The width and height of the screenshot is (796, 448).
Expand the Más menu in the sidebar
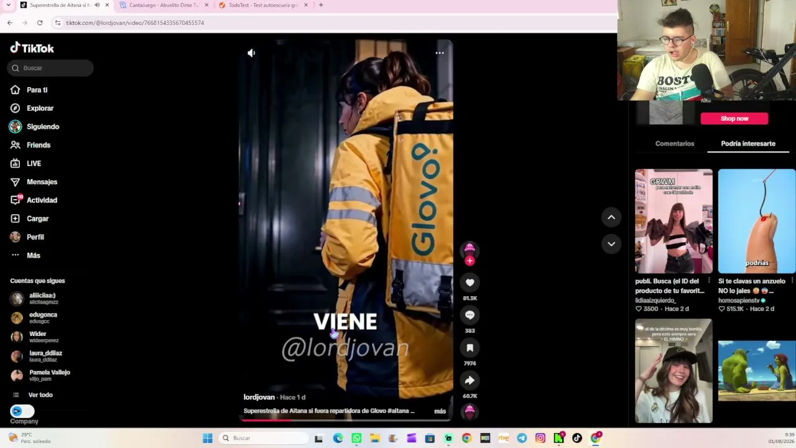(x=25, y=255)
